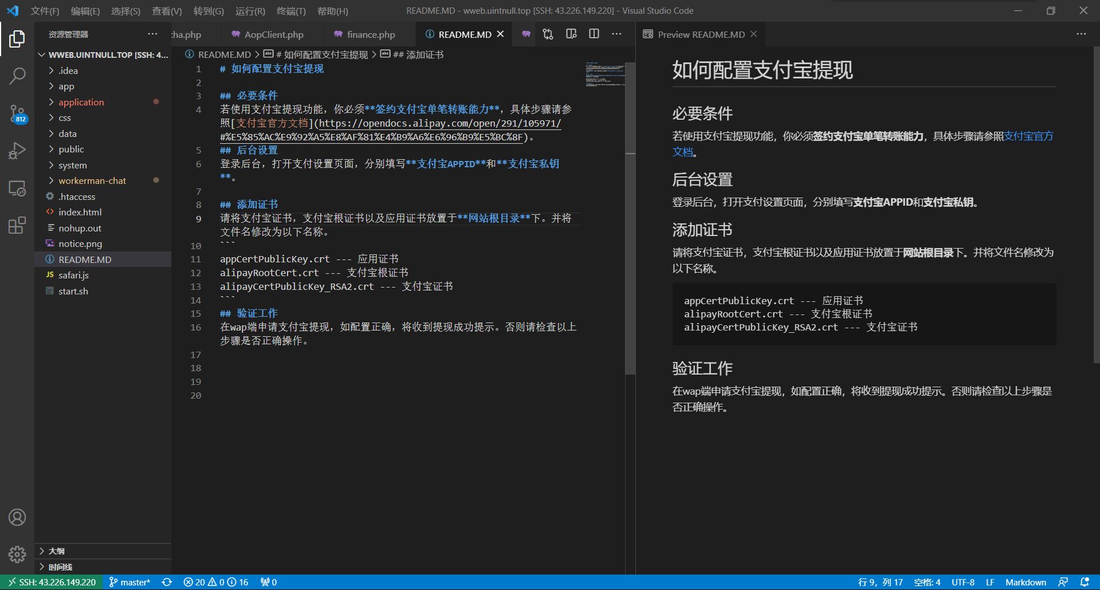Open problems count in status bar

[216, 582]
